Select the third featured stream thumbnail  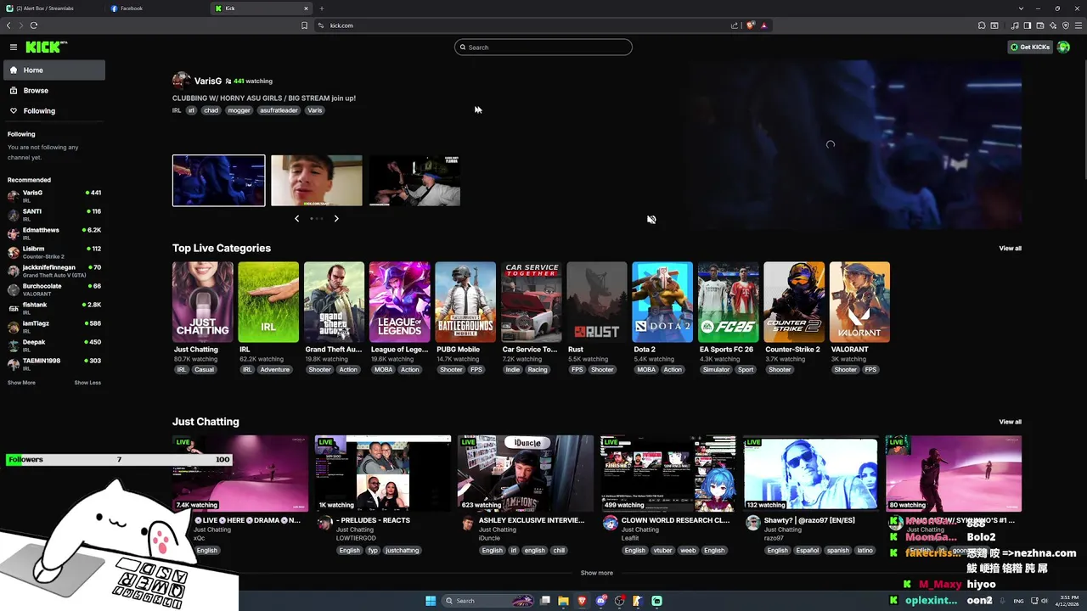[x=414, y=180]
